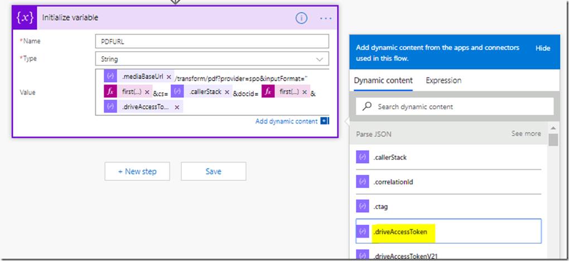Open the info icon on Initialize variable
Screen dimensions: 569x261
(x=302, y=18)
